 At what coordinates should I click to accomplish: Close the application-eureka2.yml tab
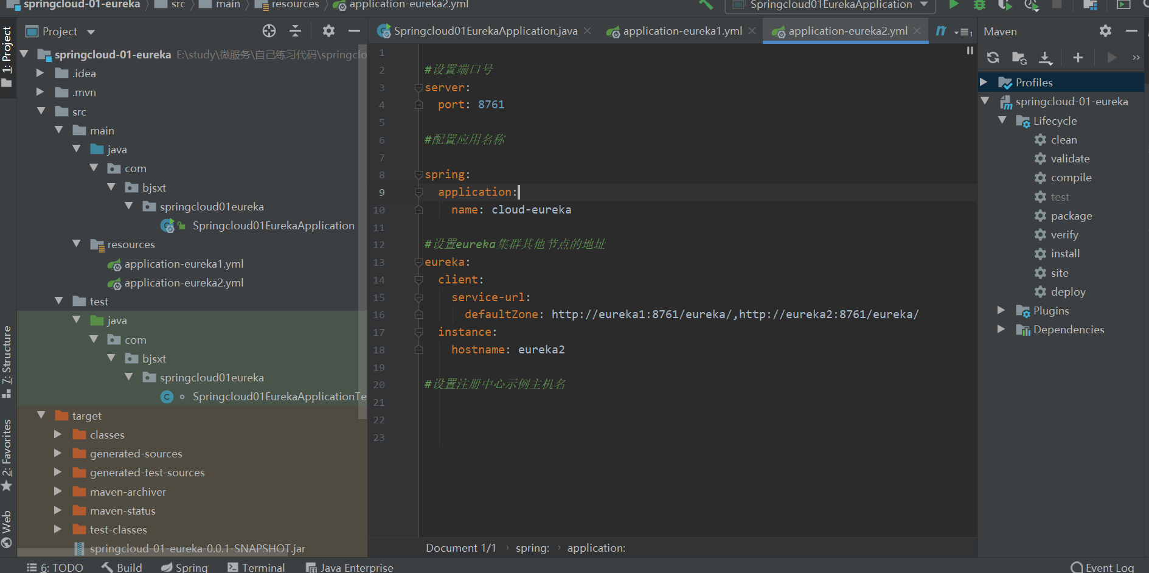pyautogui.click(x=917, y=30)
